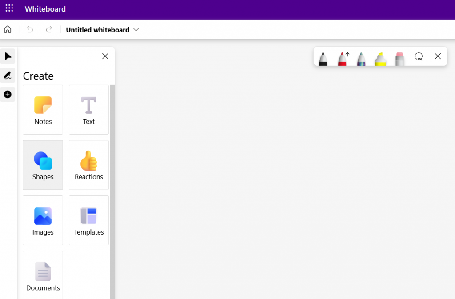The width and height of the screenshot is (455, 299).
Task: Toggle the Create panel plus button
Action: coord(8,95)
